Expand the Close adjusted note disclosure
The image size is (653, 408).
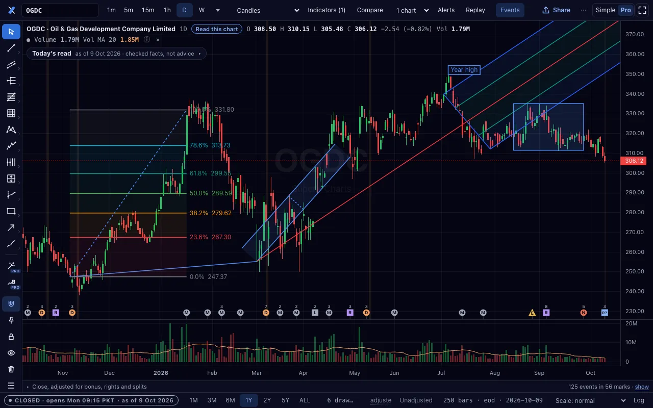(86, 387)
